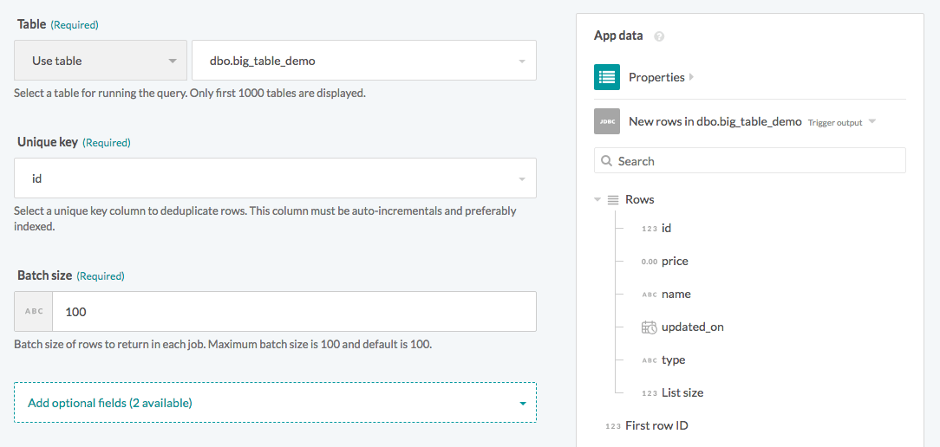This screenshot has width=940, height=447.
Task: Click the date-time icon beside updated_on
Action: pyautogui.click(x=650, y=327)
